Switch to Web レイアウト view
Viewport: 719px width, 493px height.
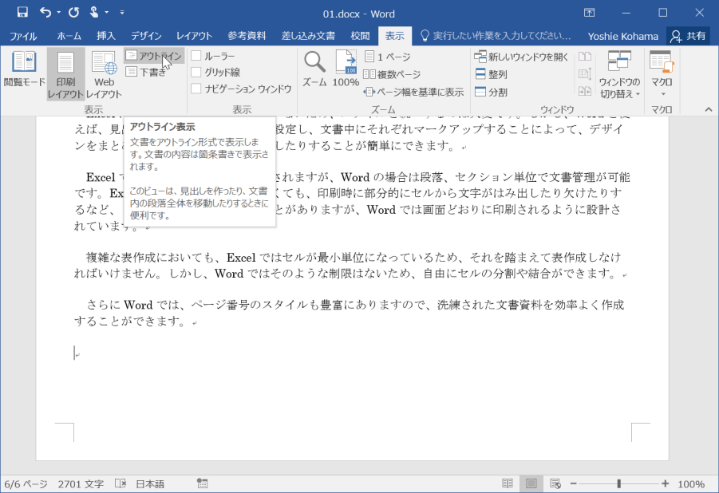[x=104, y=74]
